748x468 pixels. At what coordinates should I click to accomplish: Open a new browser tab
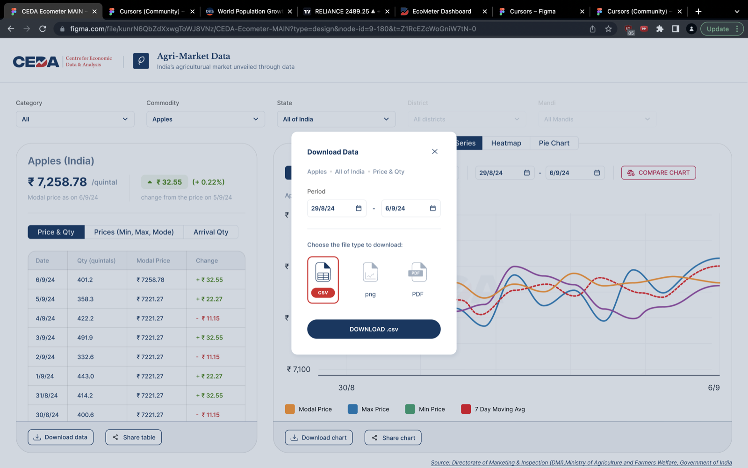pyautogui.click(x=698, y=11)
